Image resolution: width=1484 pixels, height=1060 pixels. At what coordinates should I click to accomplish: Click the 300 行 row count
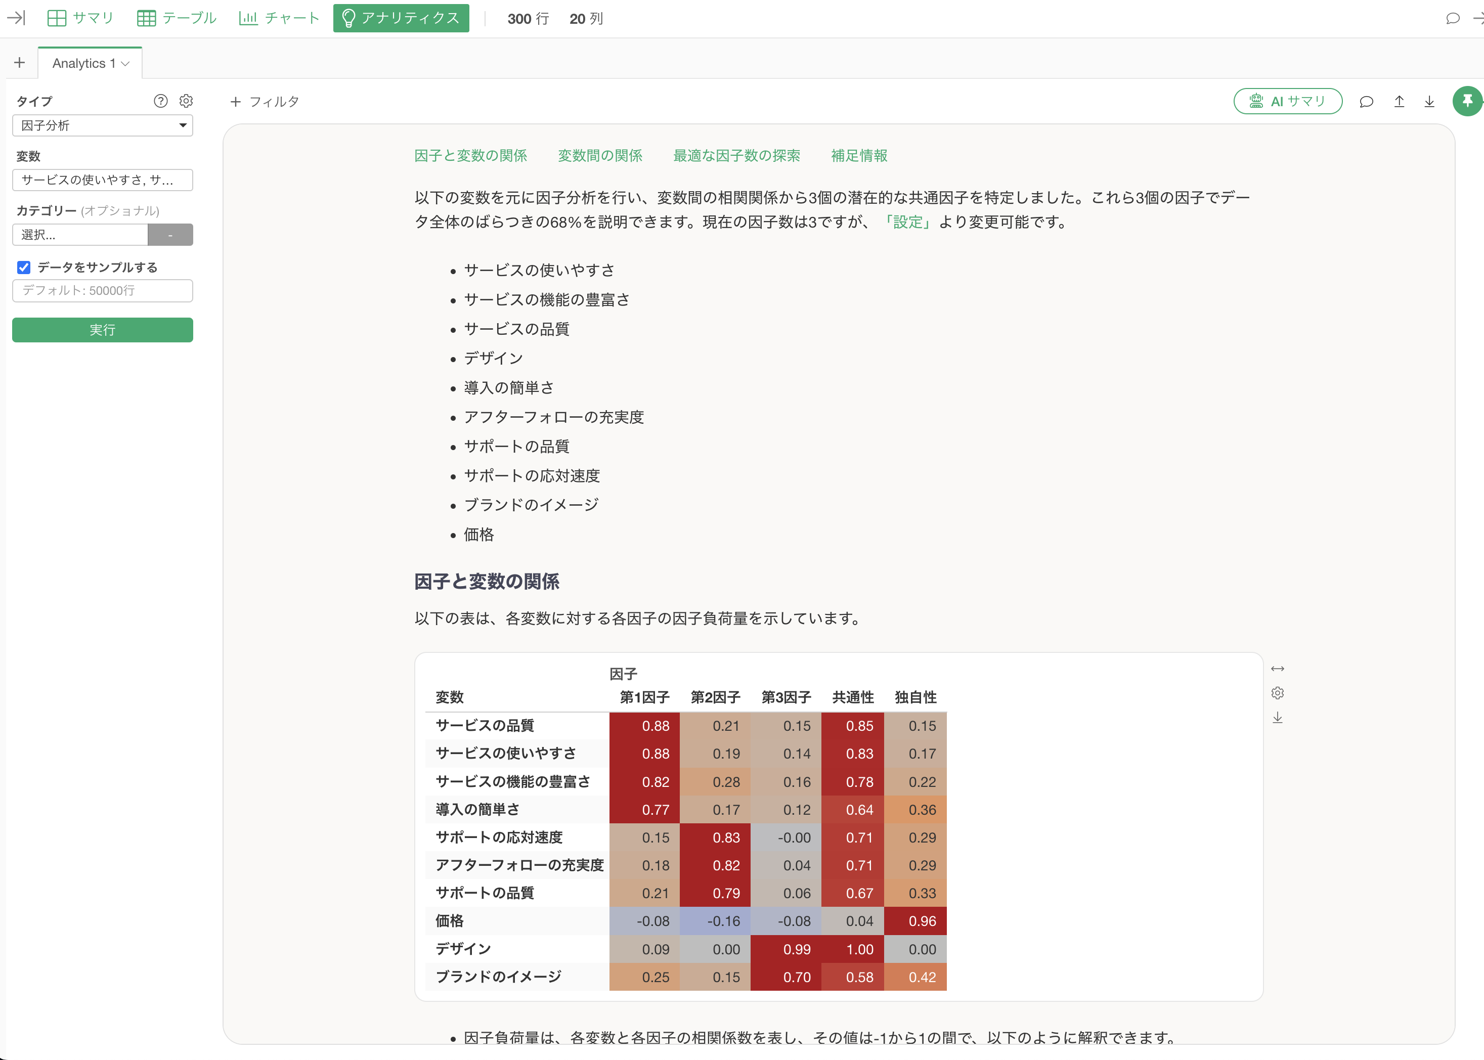point(528,18)
